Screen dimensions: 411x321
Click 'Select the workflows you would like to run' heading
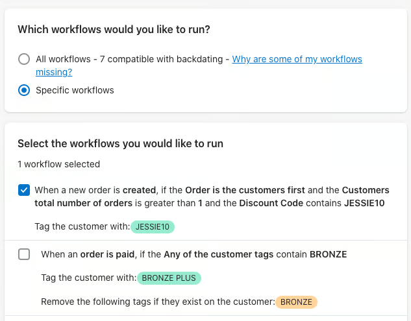pyautogui.click(x=120, y=144)
